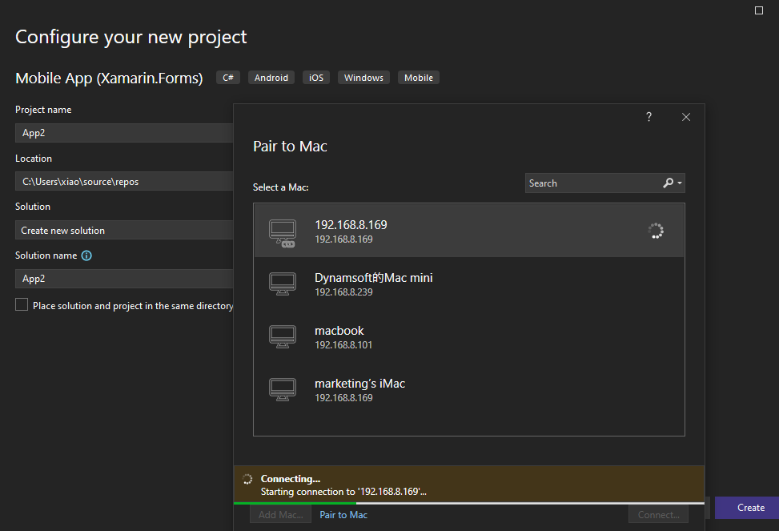Click the computer icon for 192.168.8.169
Viewport: 779px width, 531px height.
tap(282, 231)
